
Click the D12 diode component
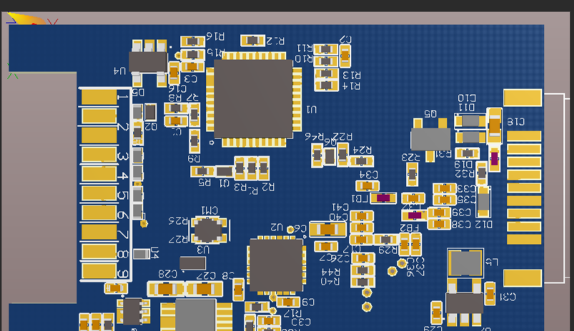[484, 203]
